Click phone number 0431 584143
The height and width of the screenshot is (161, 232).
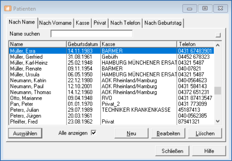[192, 86]
